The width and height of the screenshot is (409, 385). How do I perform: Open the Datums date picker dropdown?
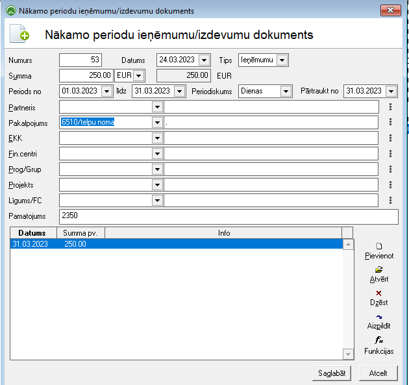(204, 60)
